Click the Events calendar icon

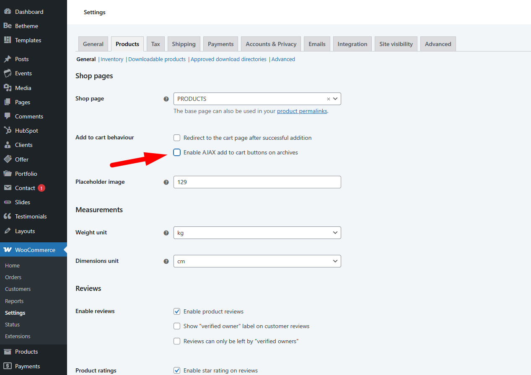point(8,73)
